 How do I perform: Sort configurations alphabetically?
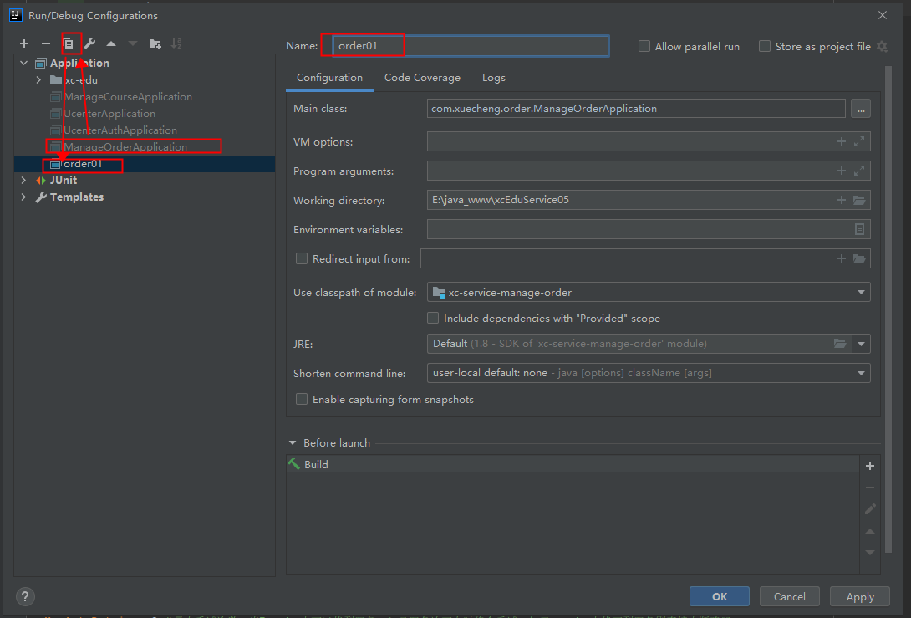176,43
